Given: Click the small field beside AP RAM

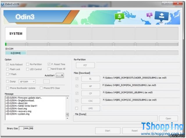Looking at the screenshot, I should [x=46, y=82].
